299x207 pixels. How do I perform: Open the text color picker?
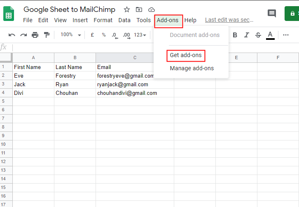270,35
